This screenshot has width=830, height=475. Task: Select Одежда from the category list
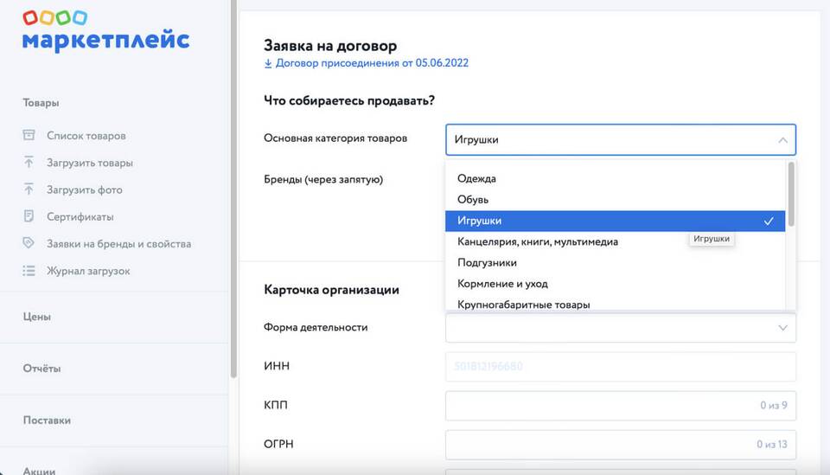point(476,178)
